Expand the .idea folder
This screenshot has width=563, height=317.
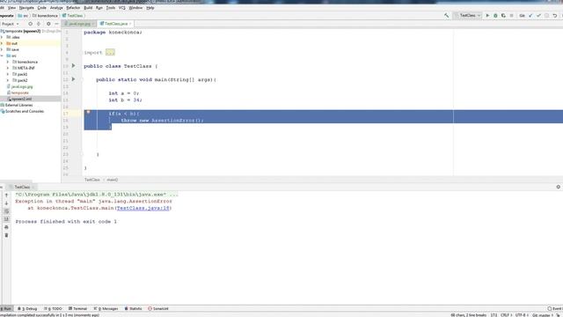click(2, 37)
